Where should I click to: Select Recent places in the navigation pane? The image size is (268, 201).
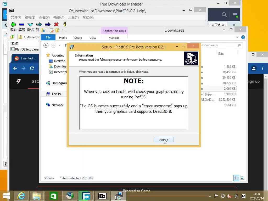coord(58,72)
